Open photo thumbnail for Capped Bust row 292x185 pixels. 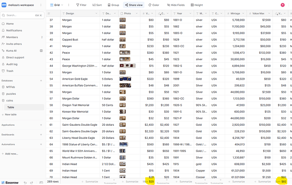pos(123,39)
